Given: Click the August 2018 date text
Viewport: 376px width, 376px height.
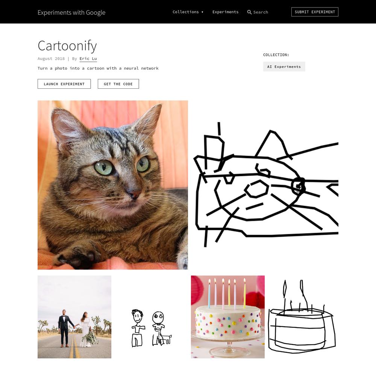Looking at the screenshot, I should click(51, 59).
